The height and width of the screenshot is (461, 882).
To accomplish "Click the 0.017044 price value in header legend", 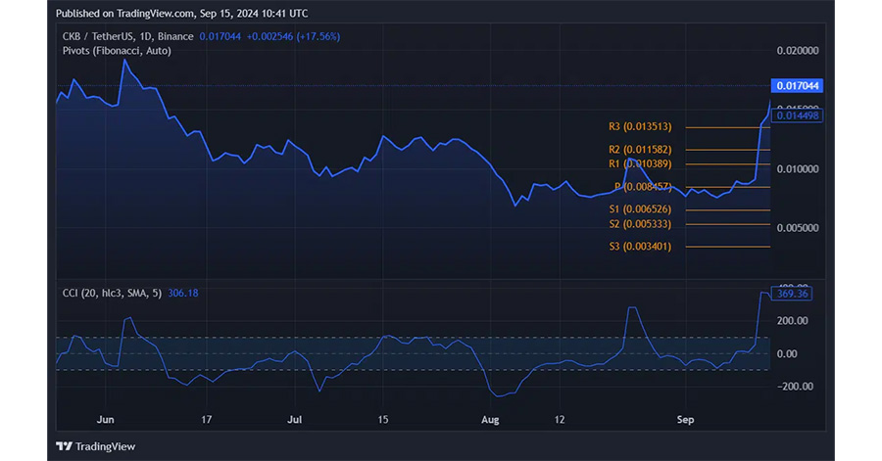I will [220, 36].
